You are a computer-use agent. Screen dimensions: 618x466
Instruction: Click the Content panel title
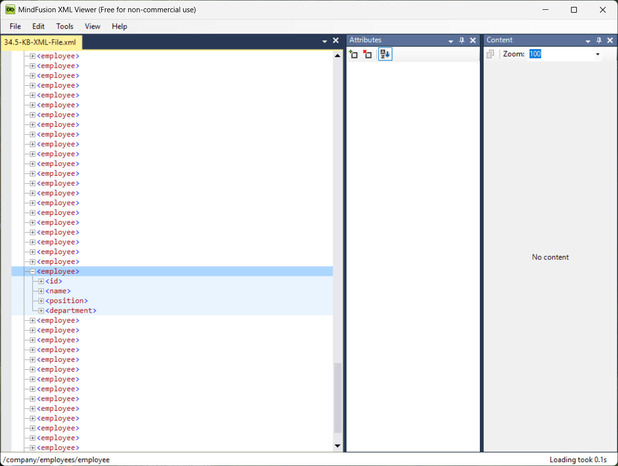499,40
